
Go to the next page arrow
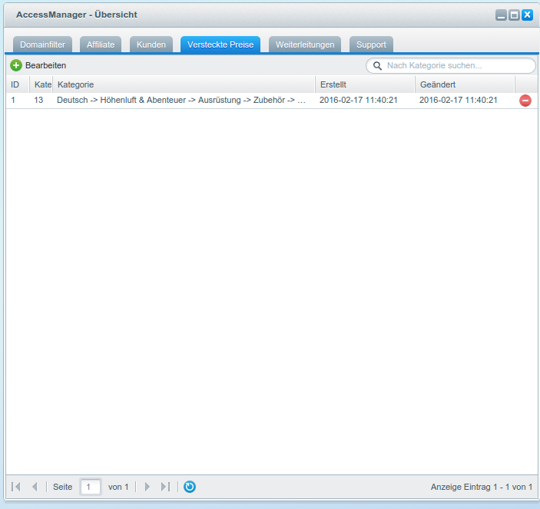point(147,487)
